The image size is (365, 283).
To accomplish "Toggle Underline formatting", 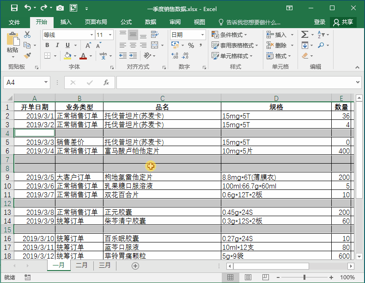I will tap(67, 45).
